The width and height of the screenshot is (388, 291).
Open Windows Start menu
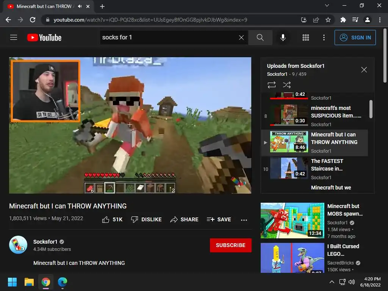[12, 282]
